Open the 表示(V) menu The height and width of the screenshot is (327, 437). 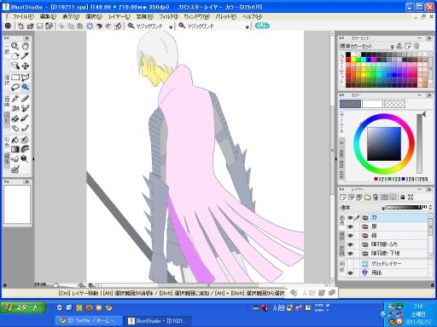point(71,17)
